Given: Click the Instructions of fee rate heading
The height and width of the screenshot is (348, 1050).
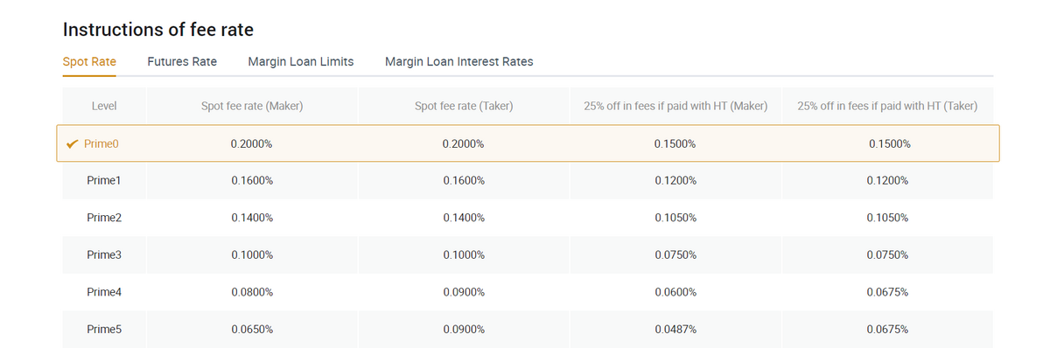Looking at the screenshot, I should coord(158,29).
